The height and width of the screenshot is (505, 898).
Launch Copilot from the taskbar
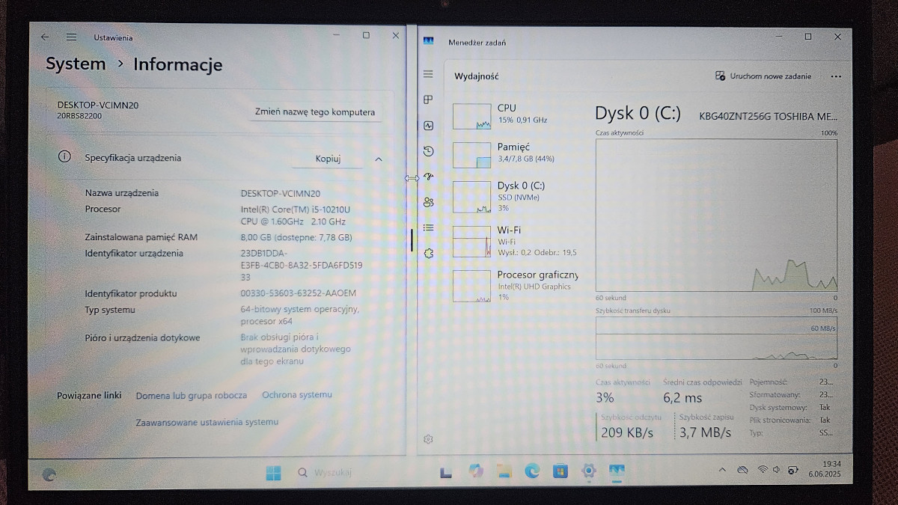[476, 471]
